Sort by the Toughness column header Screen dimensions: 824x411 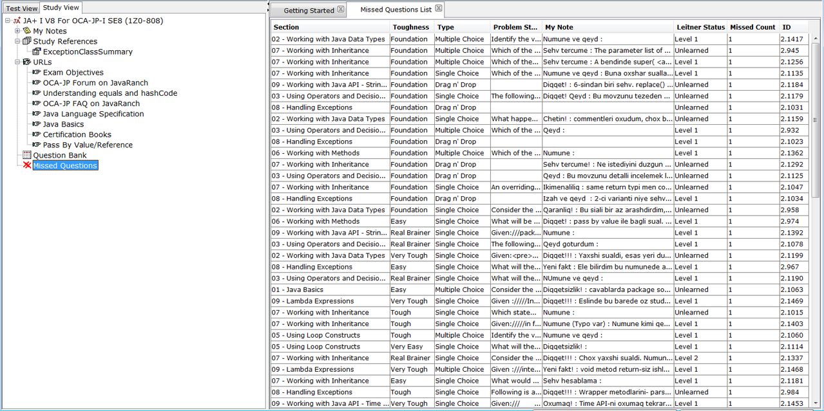pyautogui.click(x=412, y=27)
